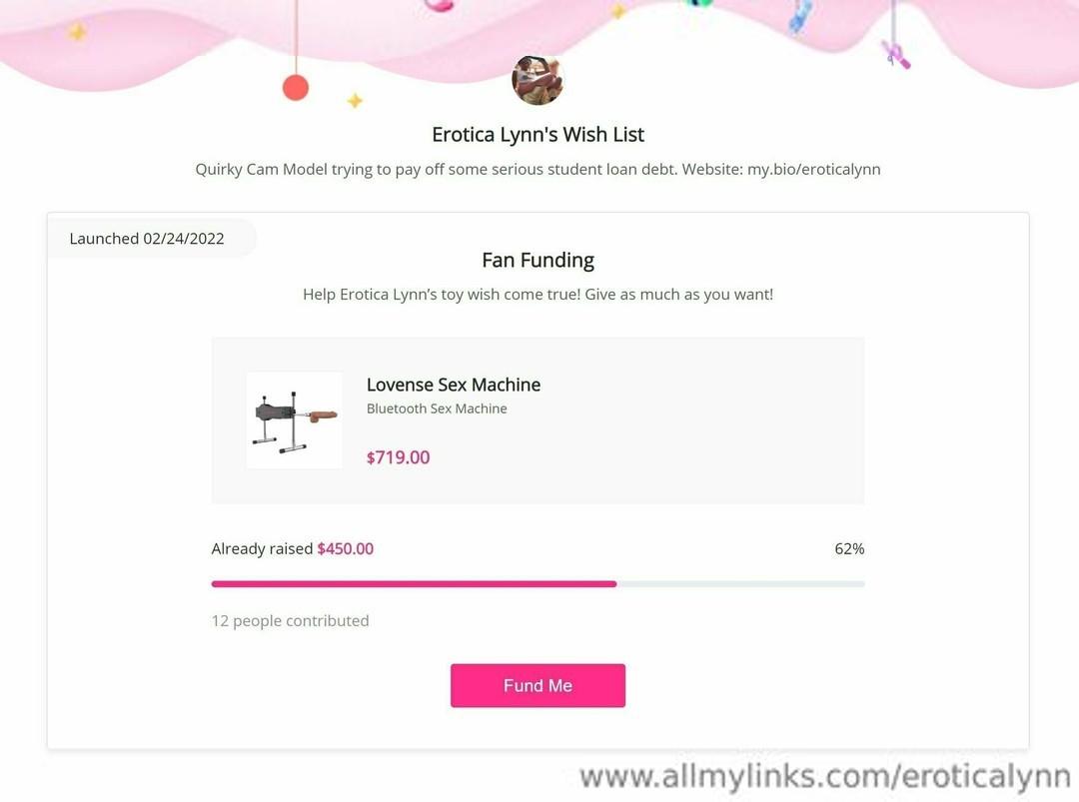Click the Erotica Lynn's Wish List heading
The width and height of the screenshot is (1079, 802).
point(538,135)
